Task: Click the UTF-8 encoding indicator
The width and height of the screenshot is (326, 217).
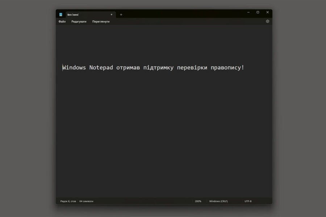Action: pyautogui.click(x=248, y=201)
